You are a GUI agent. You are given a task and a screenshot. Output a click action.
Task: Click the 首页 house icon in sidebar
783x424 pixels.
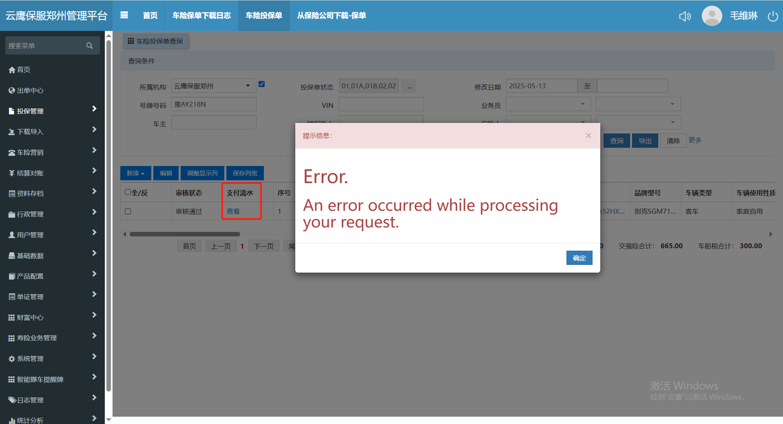(12, 70)
